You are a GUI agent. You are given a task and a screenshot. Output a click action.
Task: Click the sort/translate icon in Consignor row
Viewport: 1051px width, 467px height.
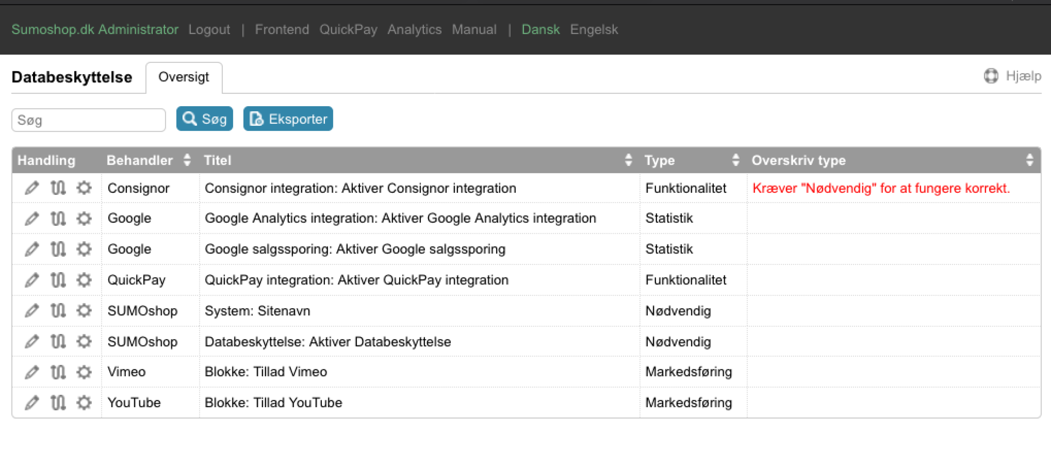coord(58,188)
